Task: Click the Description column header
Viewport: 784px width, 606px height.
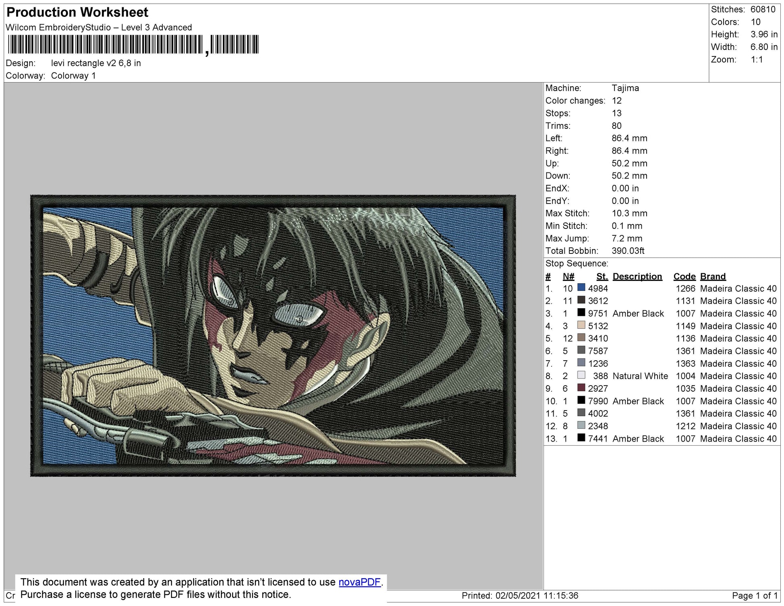Action: (637, 276)
